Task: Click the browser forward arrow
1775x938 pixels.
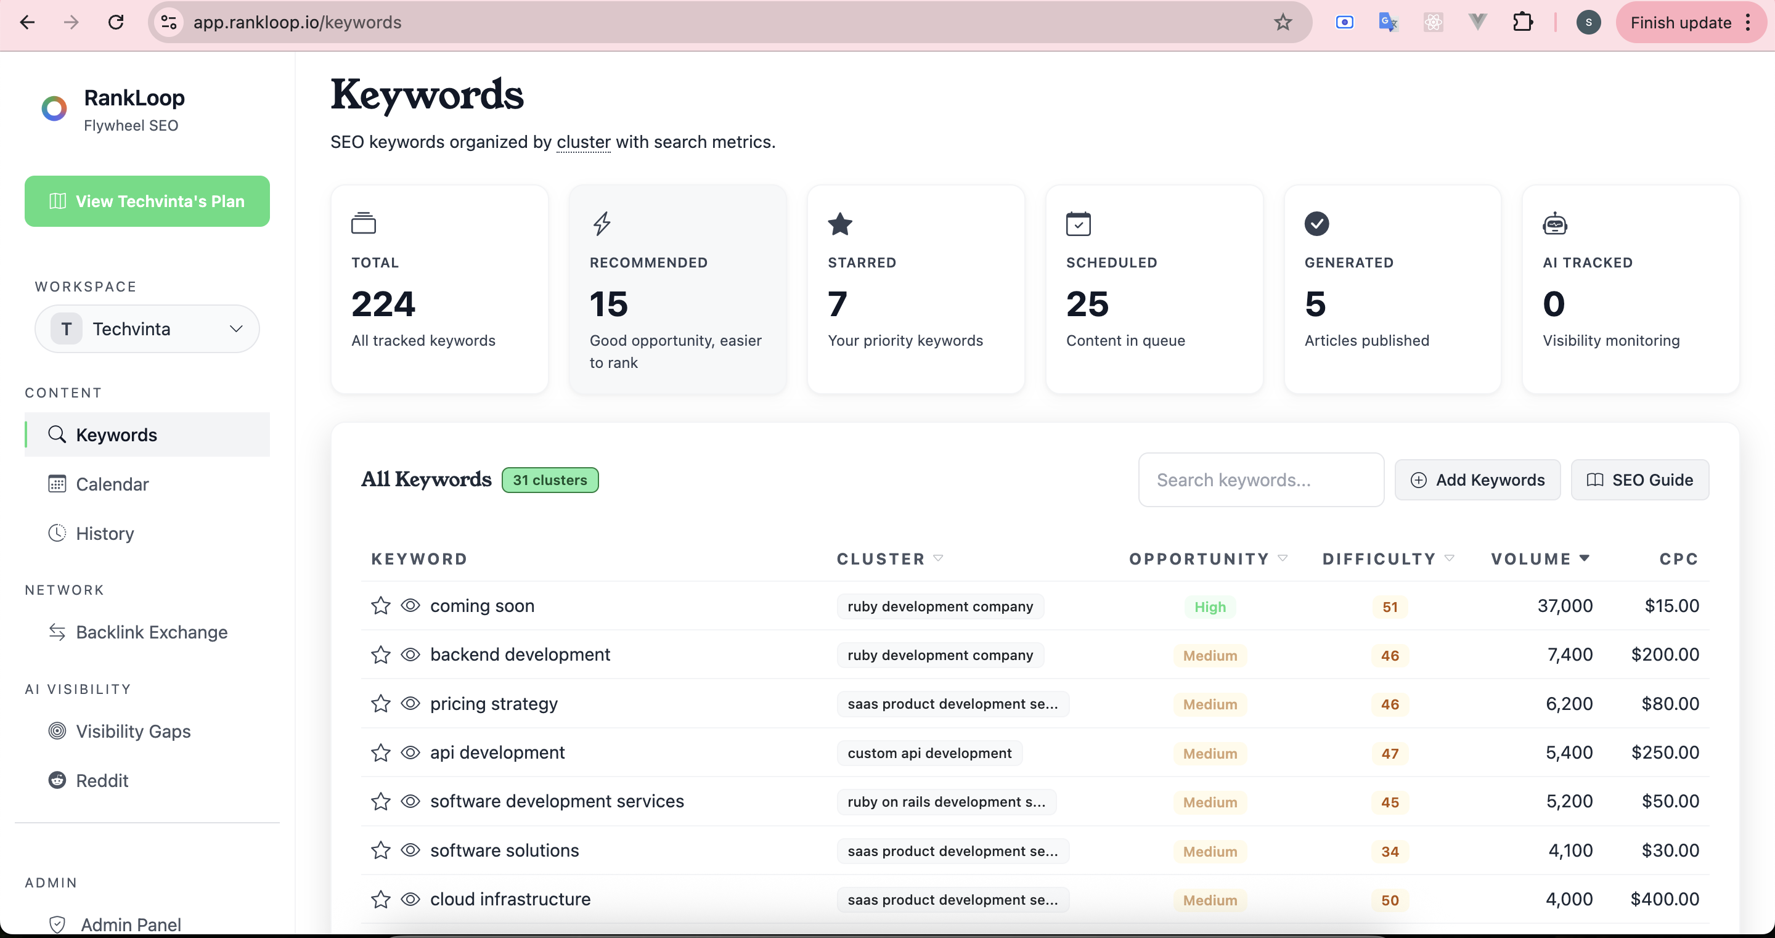Action: tap(71, 23)
